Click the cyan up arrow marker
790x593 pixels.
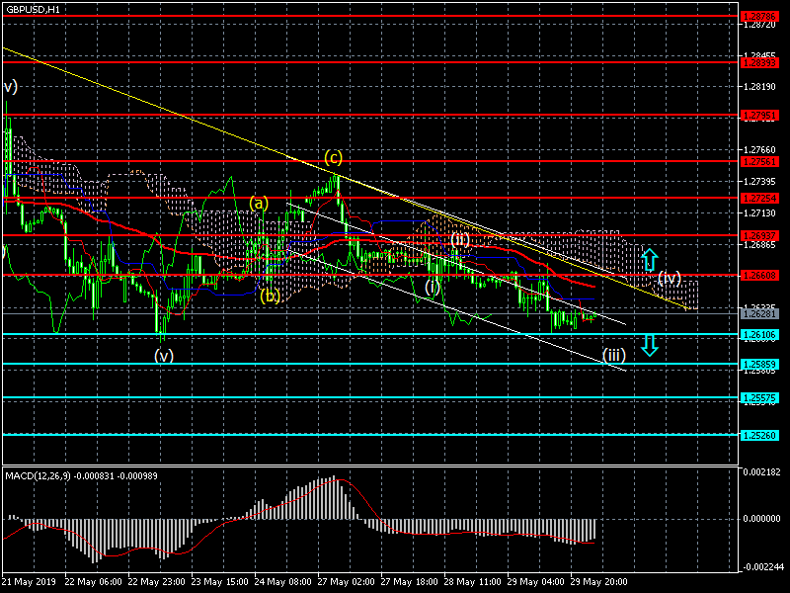pos(649,260)
